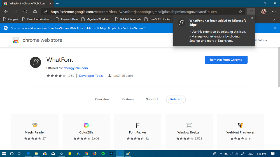Click the page vertical scrollbar
This screenshot has height=157, width=280.
(279, 67)
